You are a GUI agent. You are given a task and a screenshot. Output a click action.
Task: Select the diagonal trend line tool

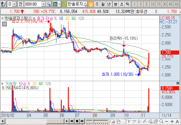(145, 121)
